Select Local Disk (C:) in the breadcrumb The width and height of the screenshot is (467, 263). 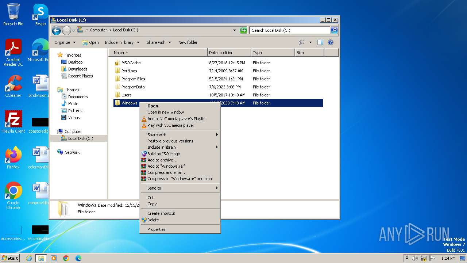click(x=126, y=30)
